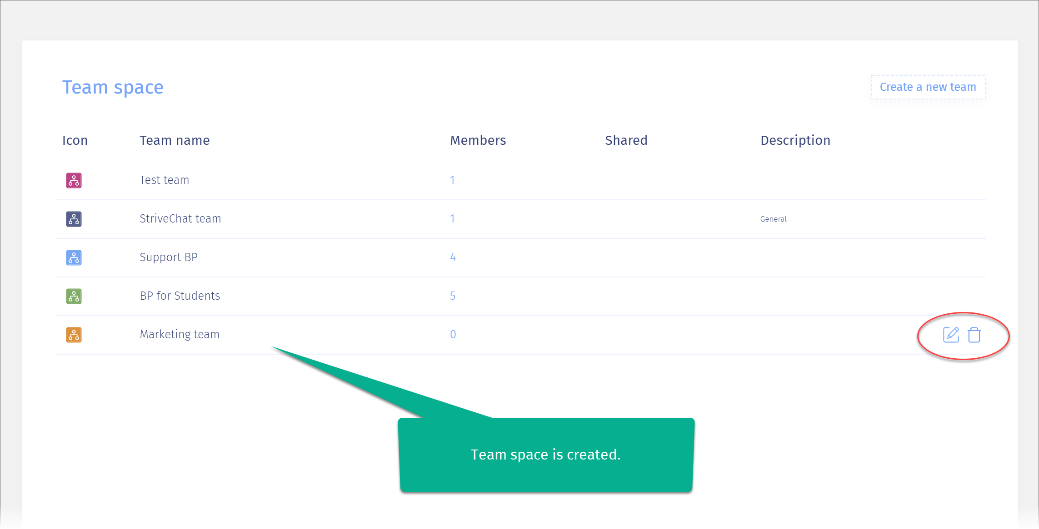The image size is (1039, 529).
Task: Click the Description column header
Action: [x=795, y=140]
